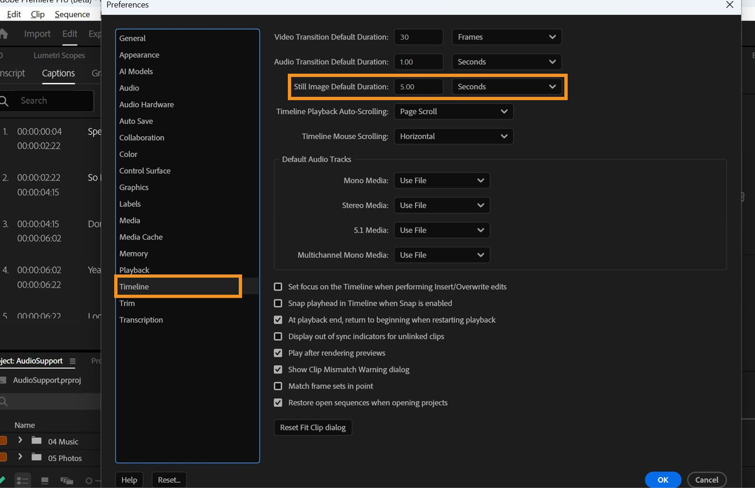Click the search magnifier in the Captions panel
755x488 pixels.
pos(5,101)
